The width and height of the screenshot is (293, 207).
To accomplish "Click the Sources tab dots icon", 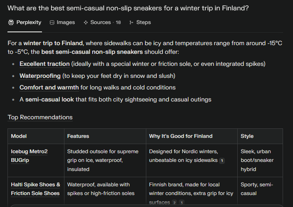I will (x=86, y=22).
